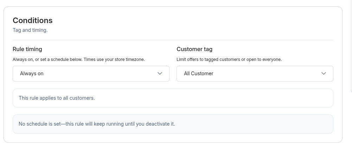Image resolution: width=352 pixels, height=147 pixels.
Task: Click 'Limit offers to tagged customers' helper text
Action: point(229,59)
